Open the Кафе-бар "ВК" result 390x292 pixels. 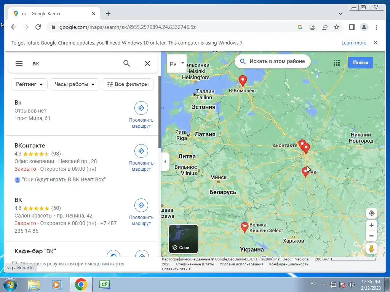tap(35, 251)
